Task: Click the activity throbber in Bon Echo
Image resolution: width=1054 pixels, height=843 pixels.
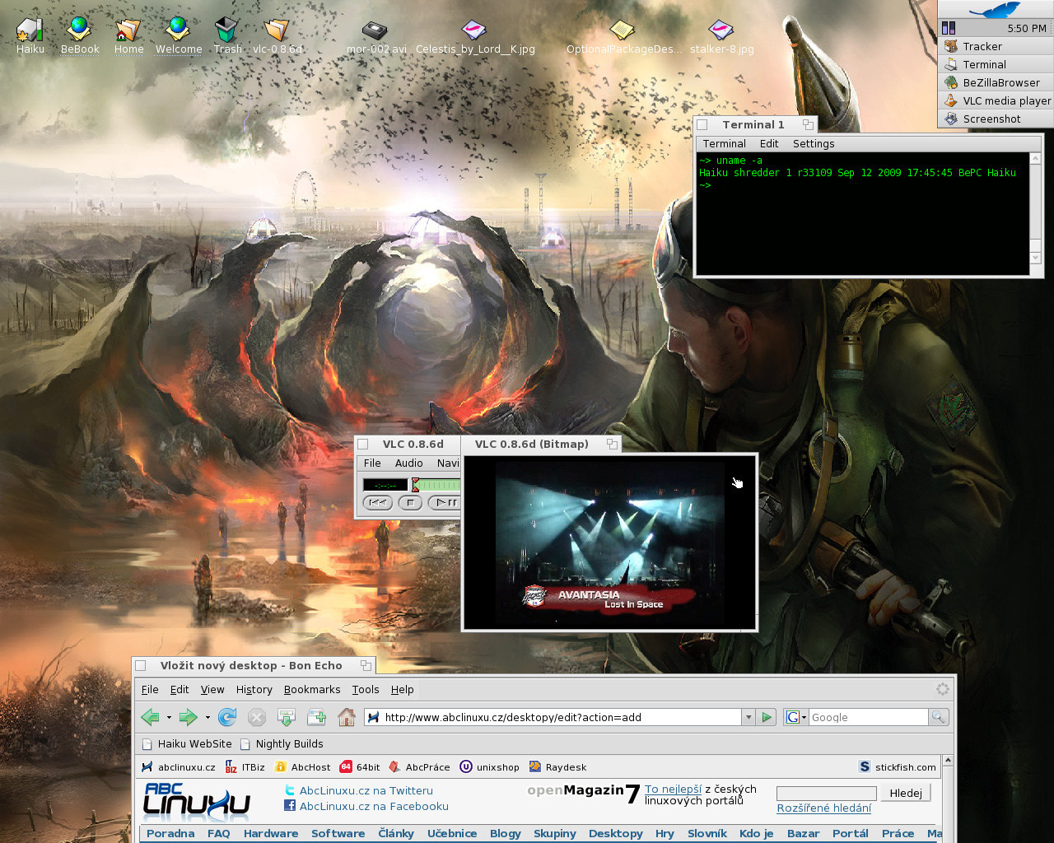Action: point(942,689)
